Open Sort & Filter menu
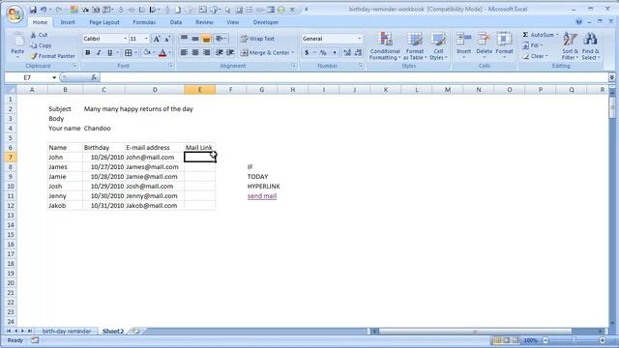The width and height of the screenshot is (619, 348). 570,46
